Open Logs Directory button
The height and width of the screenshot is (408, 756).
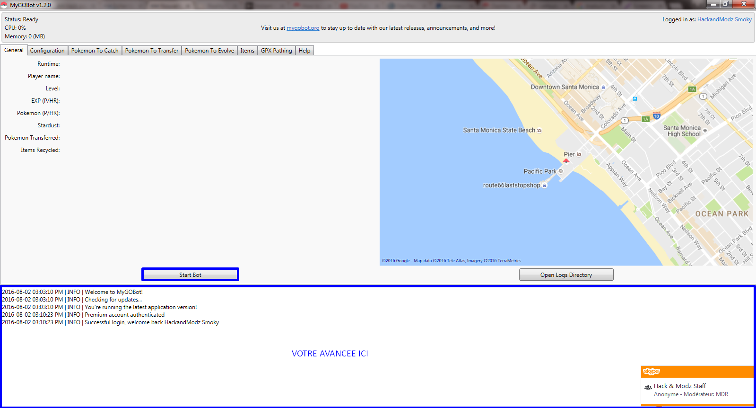pyautogui.click(x=566, y=275)
